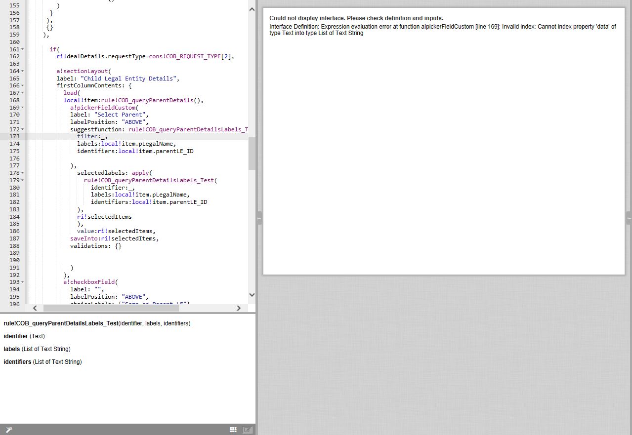632x435 pixels.
Task: Click the magic wand icon in bottom bar
Action: 8,430
